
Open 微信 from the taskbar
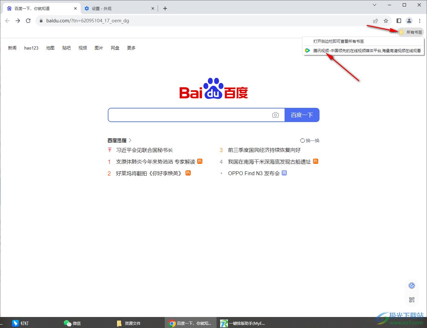tap(72, 323)
